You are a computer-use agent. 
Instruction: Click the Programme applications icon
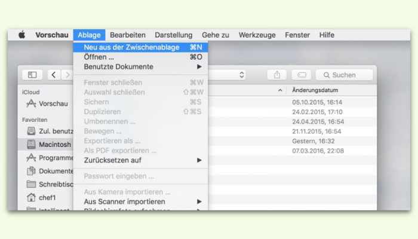[31, 158]
